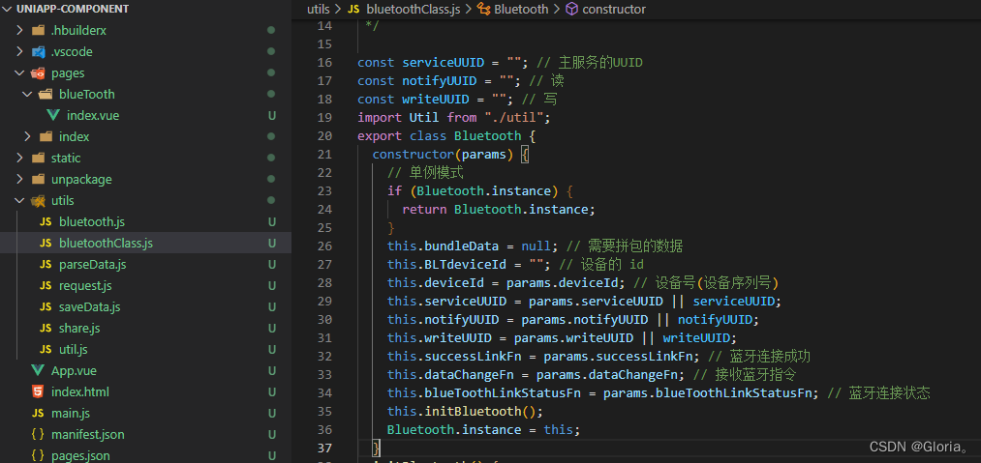This screenshot has height=463, width=981.
Task: Click the index folder icon
Action: click(x=46, y=136)
